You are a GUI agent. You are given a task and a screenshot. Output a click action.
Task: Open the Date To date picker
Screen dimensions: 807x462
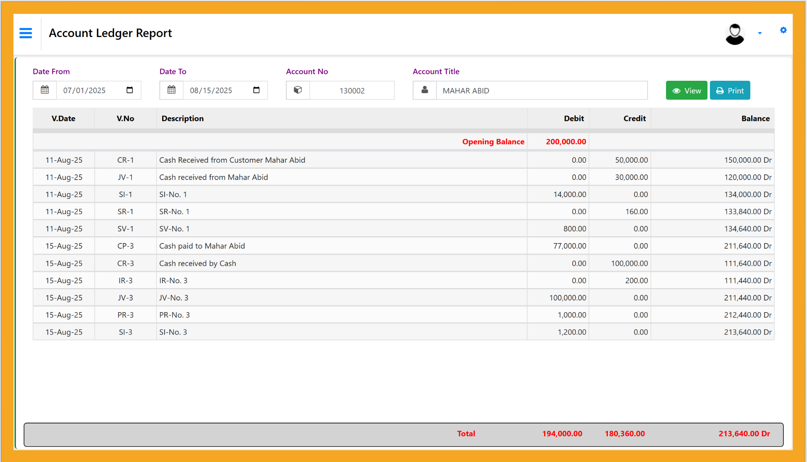pyautogui.click(x=256, y=90)
